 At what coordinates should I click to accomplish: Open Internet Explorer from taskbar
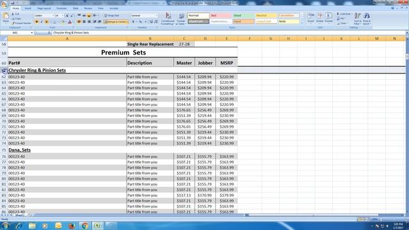click(x=19, y=226)
